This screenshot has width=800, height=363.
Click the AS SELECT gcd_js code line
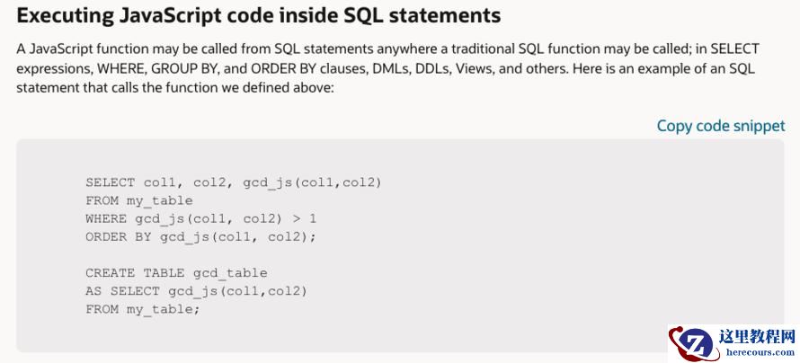196,290
